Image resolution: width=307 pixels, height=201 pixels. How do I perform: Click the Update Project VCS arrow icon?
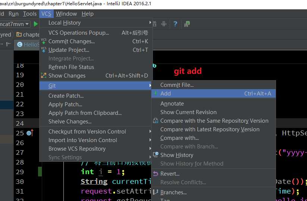pyautogui.click(x=44, y=50)
